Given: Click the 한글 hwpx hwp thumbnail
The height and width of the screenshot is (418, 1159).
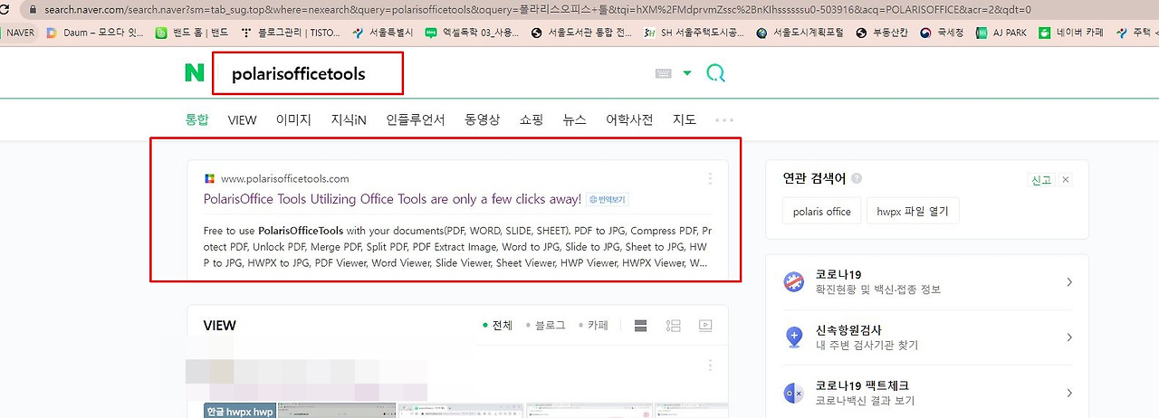Looking at the screenshot, I should pos(239,410).
